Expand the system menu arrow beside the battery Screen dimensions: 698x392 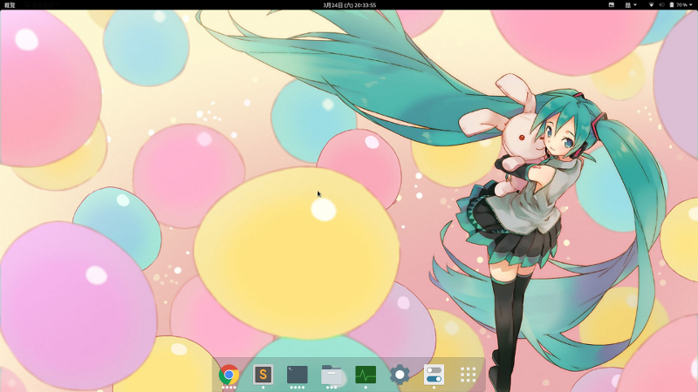coord(691,5)
